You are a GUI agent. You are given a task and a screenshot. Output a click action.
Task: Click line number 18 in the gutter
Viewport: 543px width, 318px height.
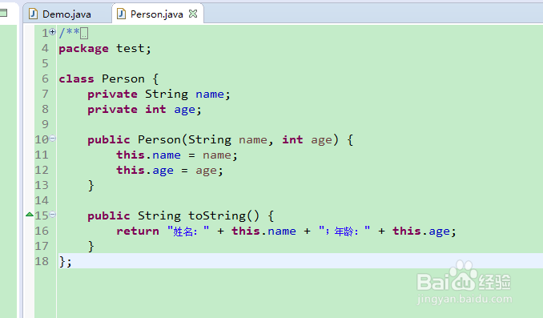(x=42, y=261)
